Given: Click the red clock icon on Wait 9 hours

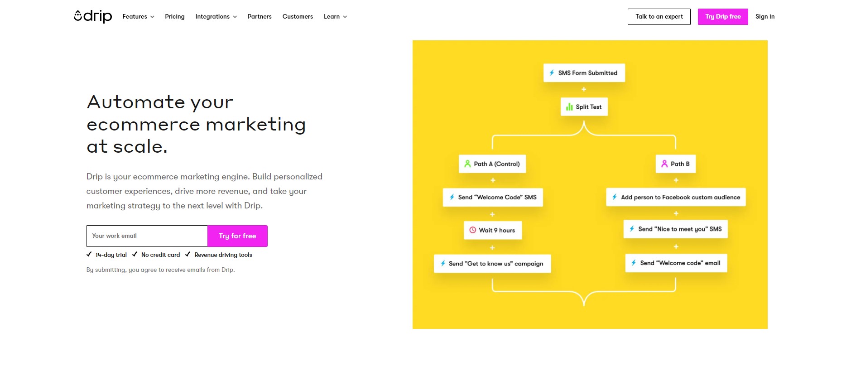Looking at the screenshot, I should click(473, 230).
